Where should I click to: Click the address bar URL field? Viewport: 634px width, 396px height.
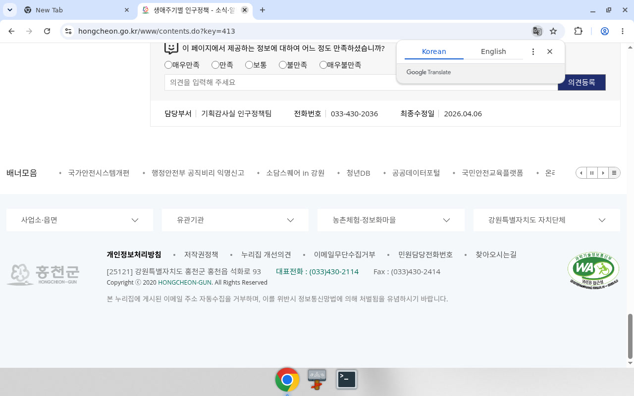point(302,31)
